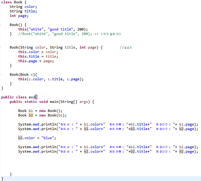Select the 'String color;' field declaration
Image resolution: width=201 pixels, height=181 pixels.
tap(23, 7)
